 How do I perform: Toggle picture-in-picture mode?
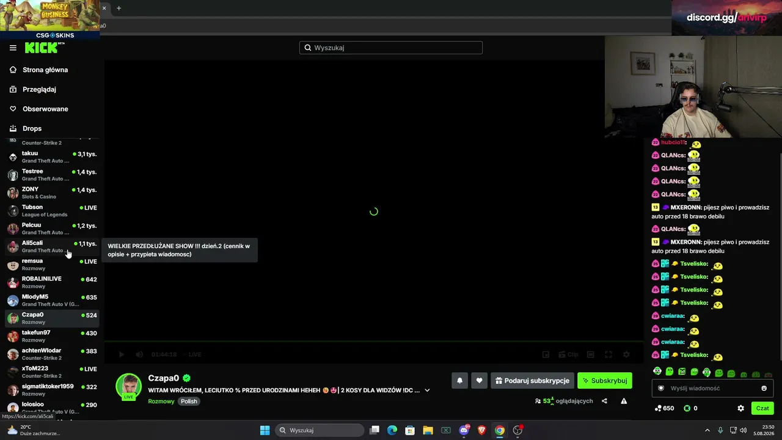click(546, 354)
